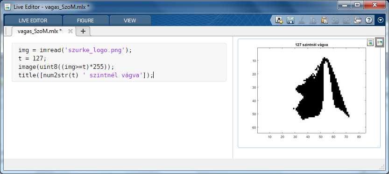Click in the code line with imread
This screenshot has height=174, width=389.
pos(75,50)
